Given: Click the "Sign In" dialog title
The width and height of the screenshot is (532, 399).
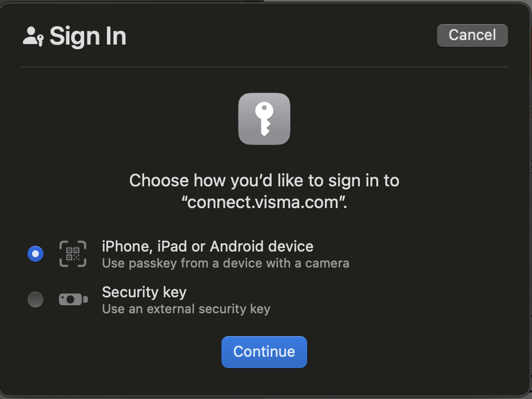Looking at the screenshot, I should pyautogui.click(x=88, y=36).
